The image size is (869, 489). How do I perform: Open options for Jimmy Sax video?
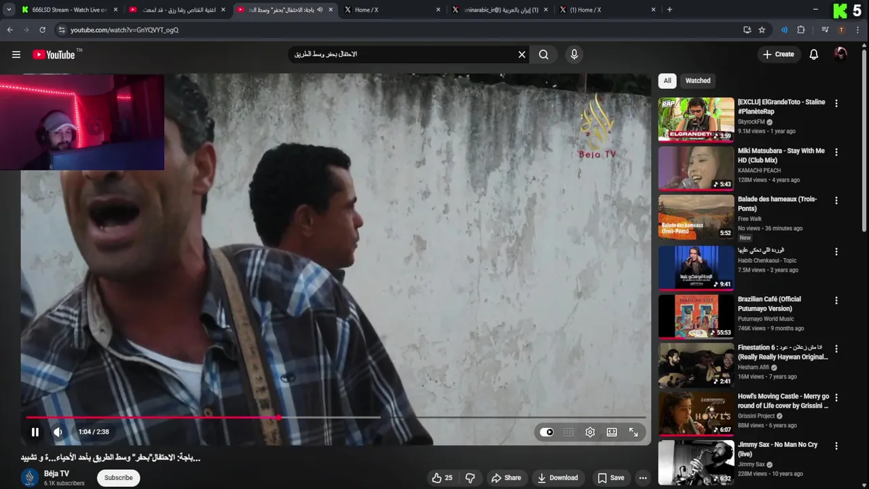click(x=836, y=446)
